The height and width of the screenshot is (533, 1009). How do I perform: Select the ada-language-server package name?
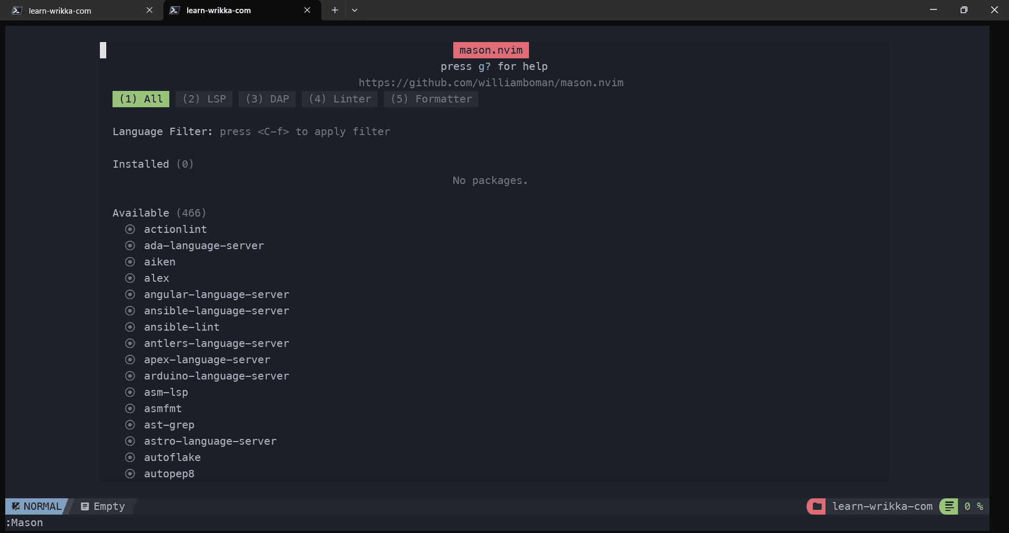pos(204,245)
